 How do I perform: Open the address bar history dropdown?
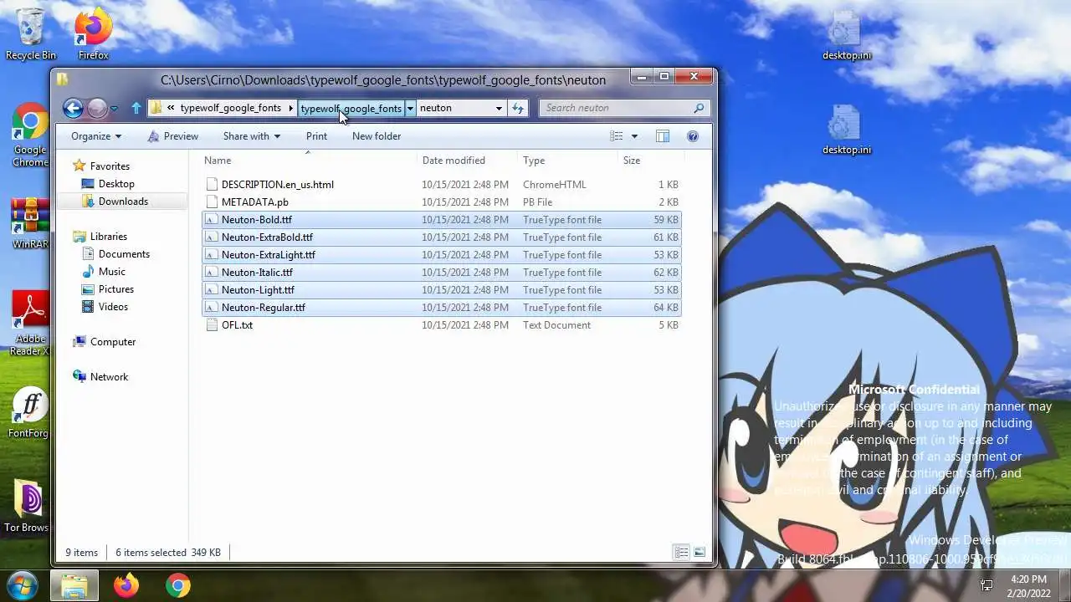click(x=499, y=108)
